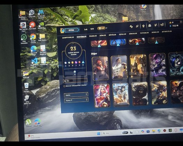Select the purple-haired character skin thumbnail
Viewport: 183px width, 146px height.
[158, 65]
